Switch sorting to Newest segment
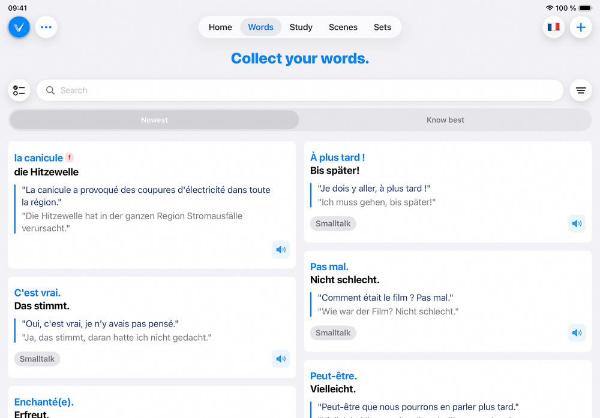The height and width of the screenshot is (418, 600). point(154,120)
